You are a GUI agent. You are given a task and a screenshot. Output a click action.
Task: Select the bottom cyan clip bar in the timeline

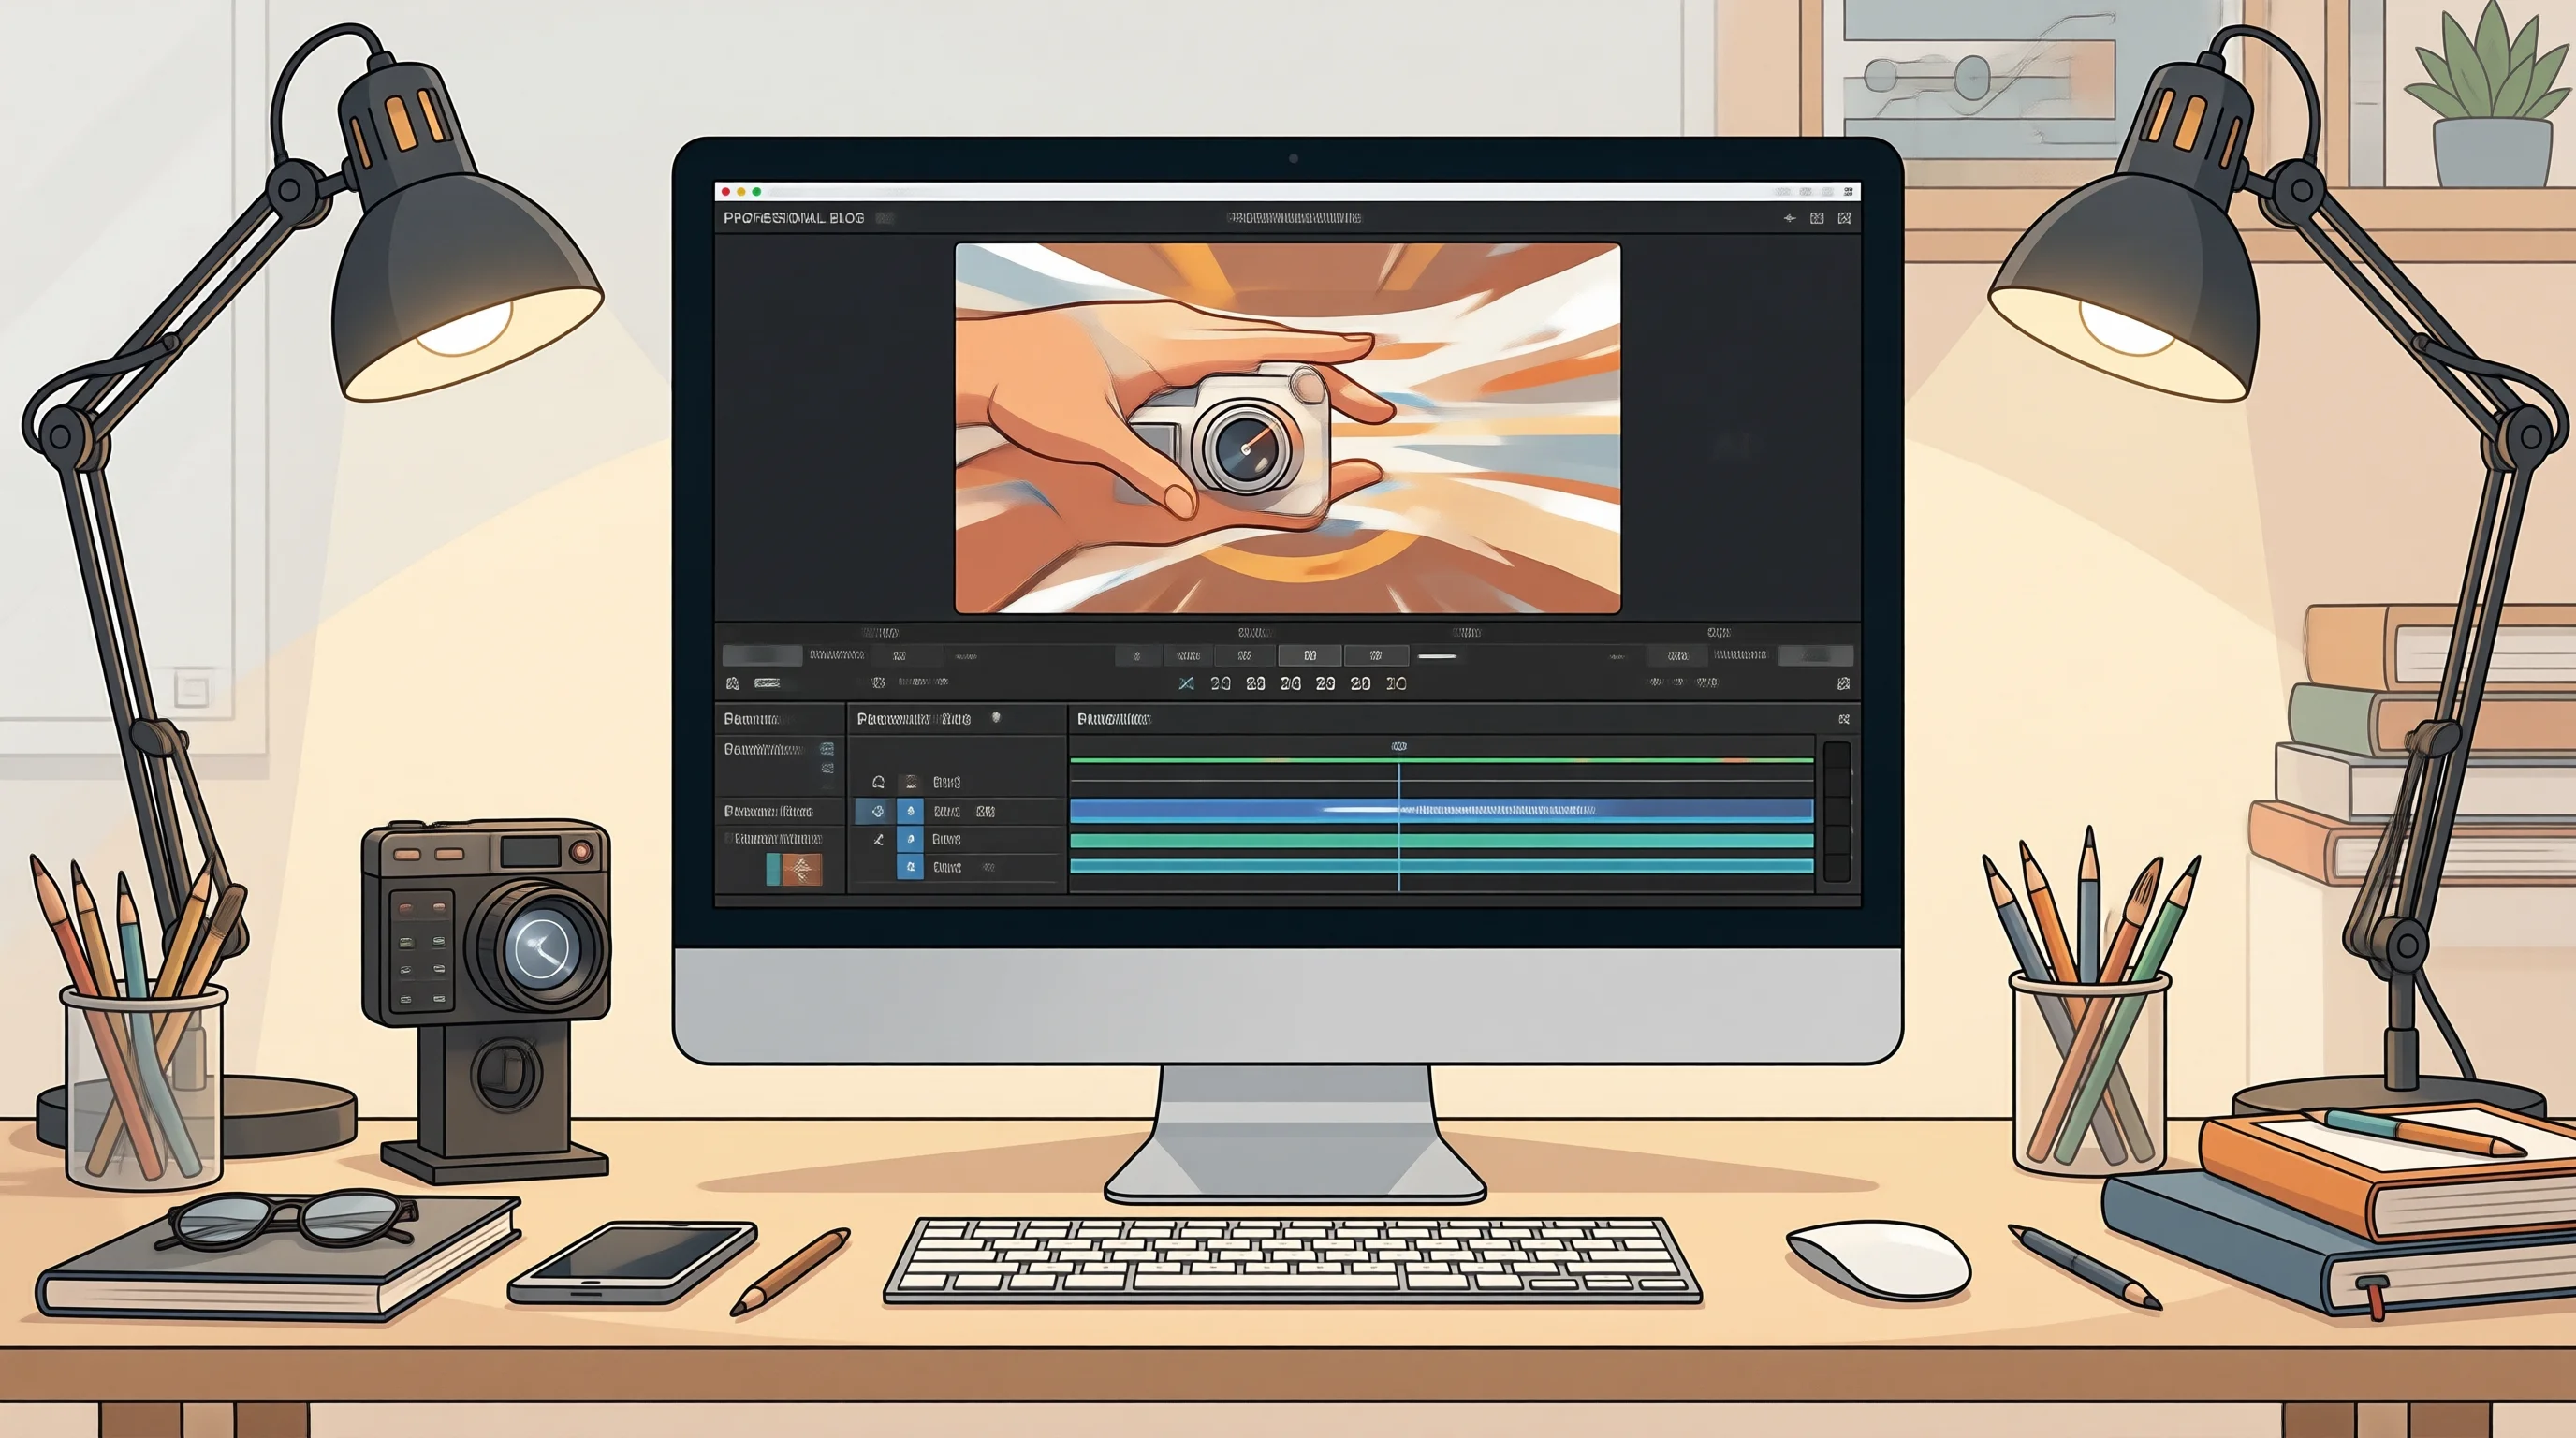click(1441, 866)
